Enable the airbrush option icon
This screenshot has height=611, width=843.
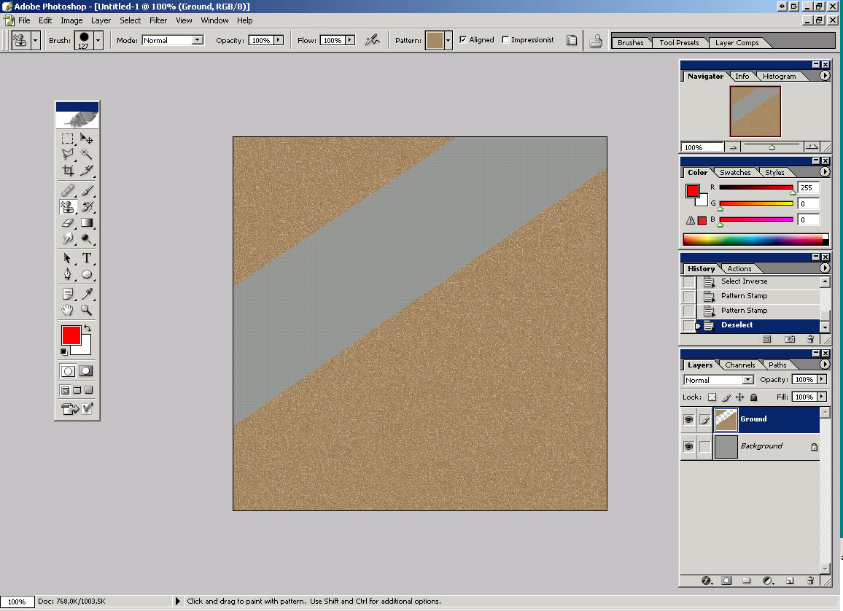click(373, 40)
